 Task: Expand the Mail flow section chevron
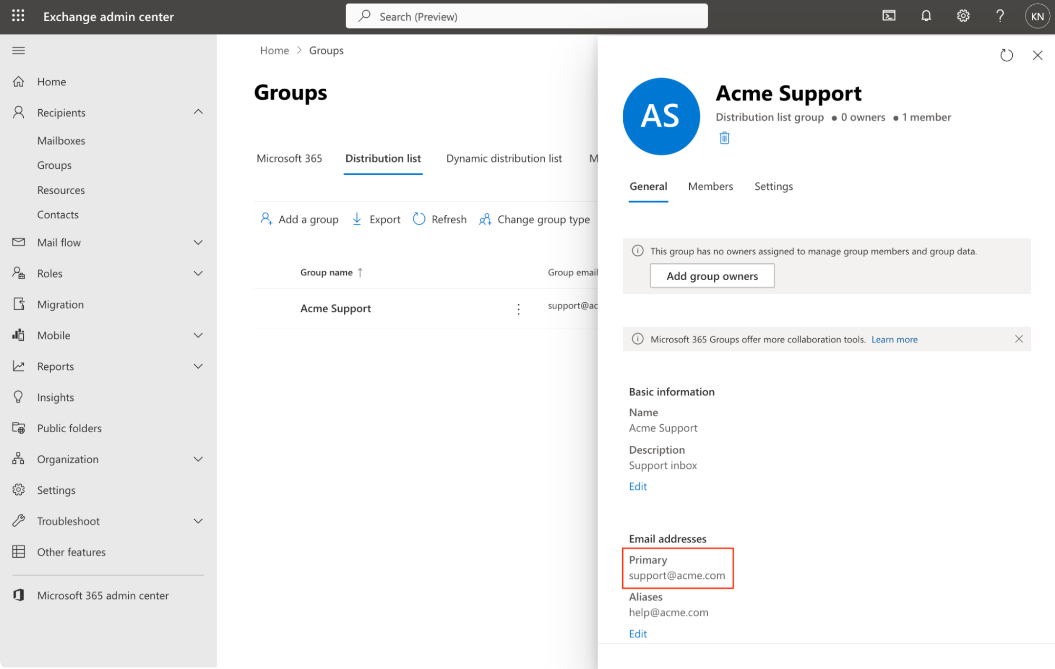[x=198, y=242]
